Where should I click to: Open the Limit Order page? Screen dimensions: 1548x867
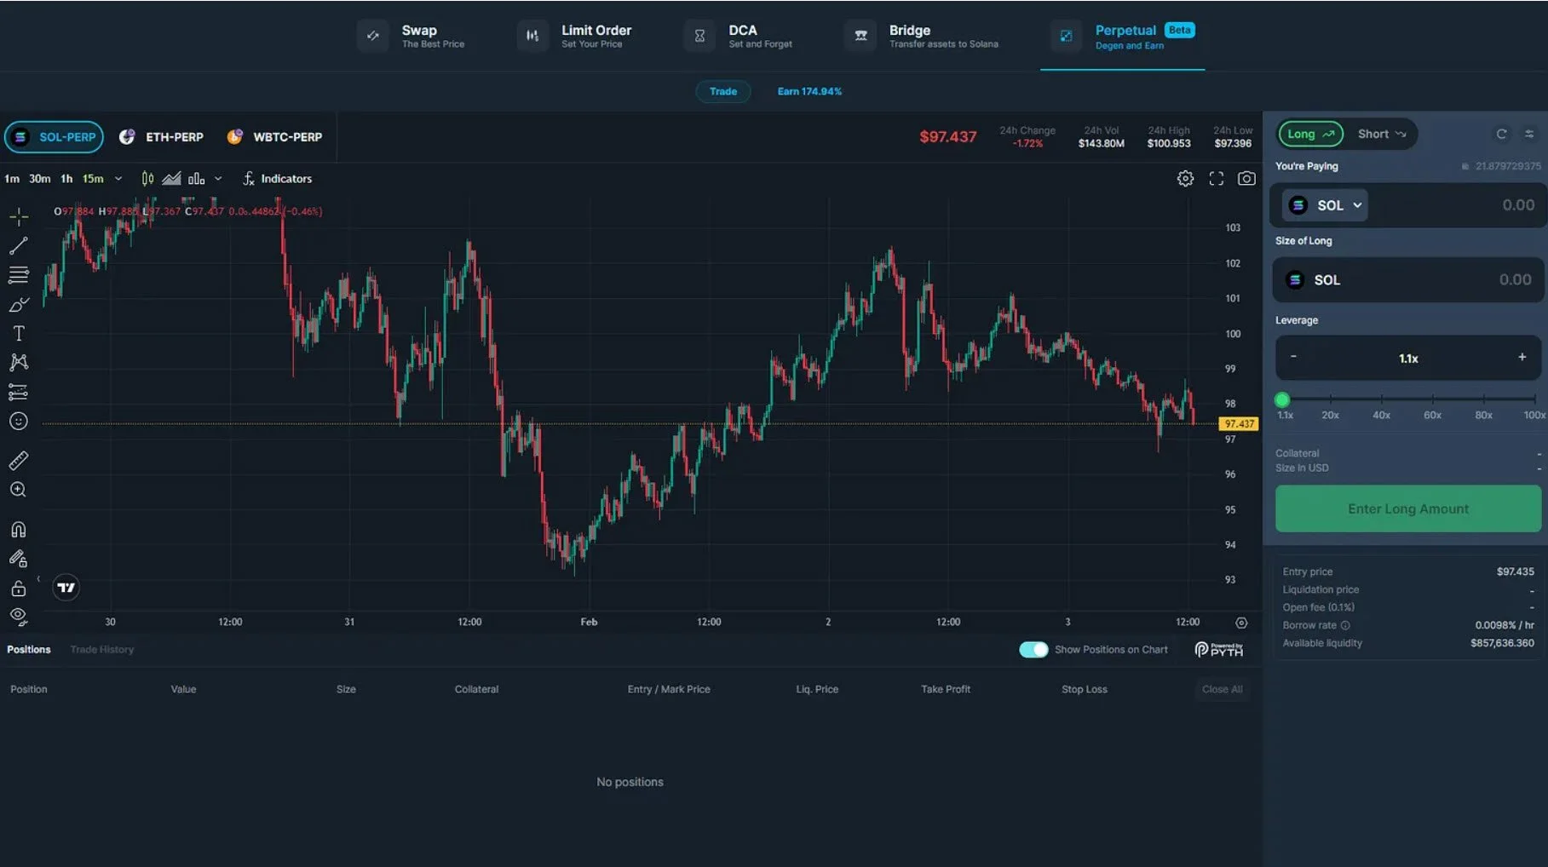point(574,36)
